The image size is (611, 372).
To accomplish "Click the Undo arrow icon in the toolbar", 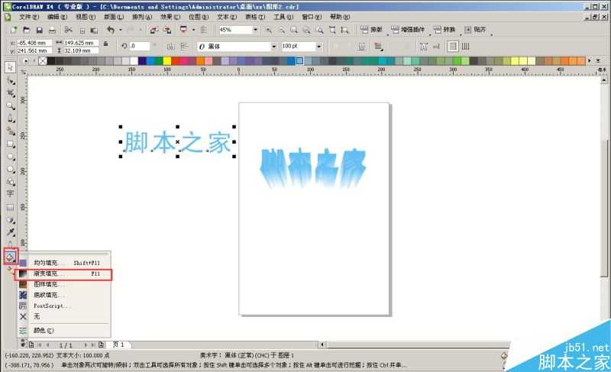I will click(x=111, y=30).
